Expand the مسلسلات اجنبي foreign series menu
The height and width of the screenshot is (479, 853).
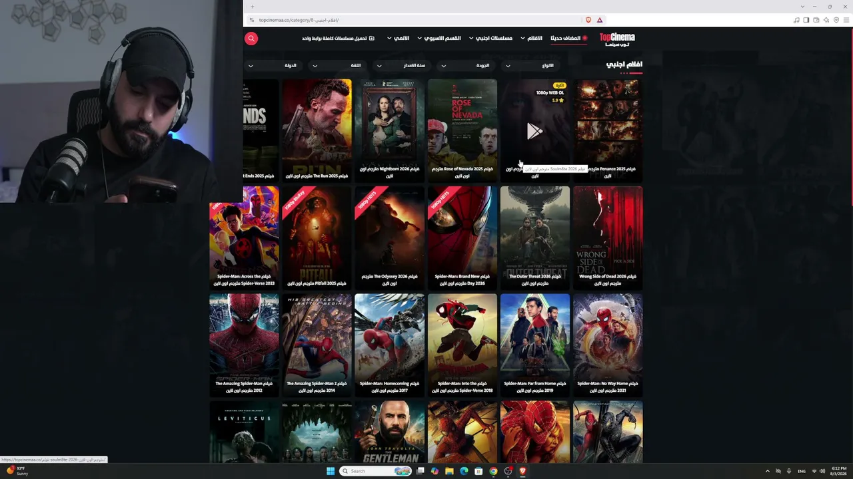(490, 39)
